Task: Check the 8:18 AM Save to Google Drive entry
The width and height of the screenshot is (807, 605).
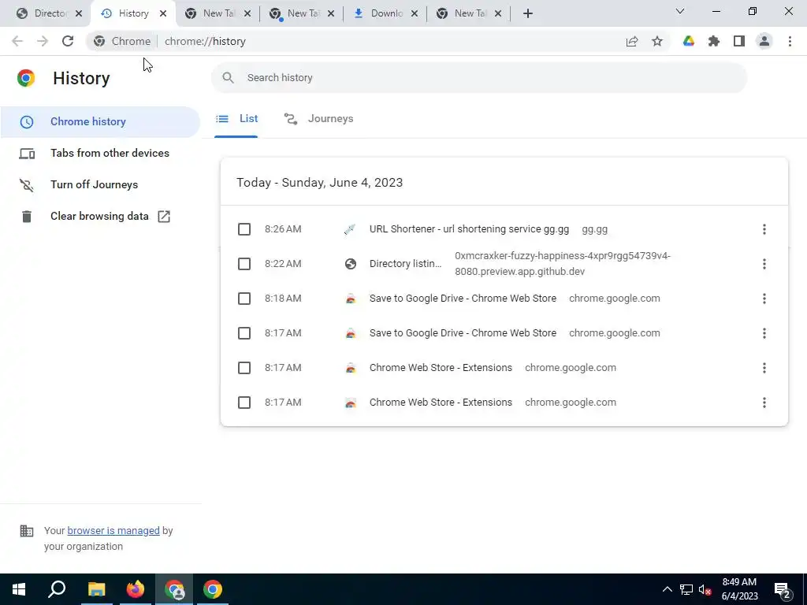Action: pyautogui.click(x=244, y=299)
